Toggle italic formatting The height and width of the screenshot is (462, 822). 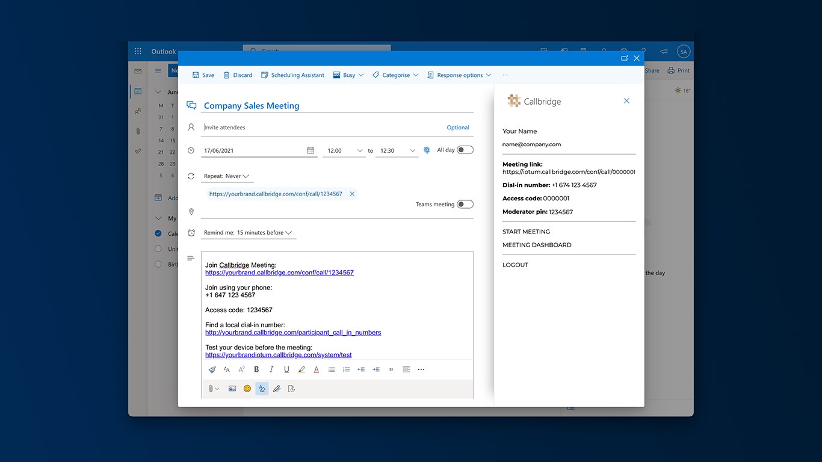click(271, 369)
